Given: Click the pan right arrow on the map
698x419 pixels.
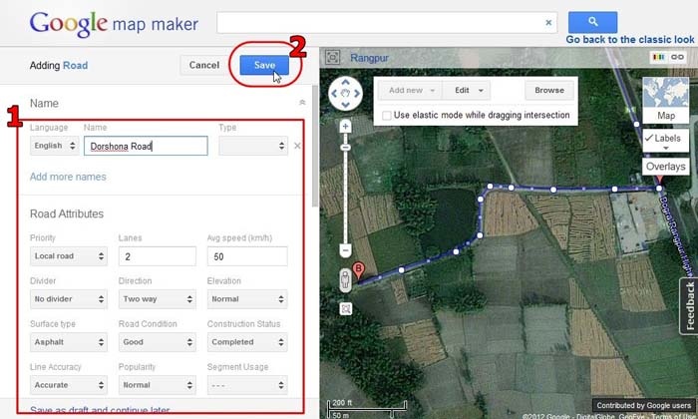Looking at the screenshot, I should pyautogui.click(x=357, y=94).
